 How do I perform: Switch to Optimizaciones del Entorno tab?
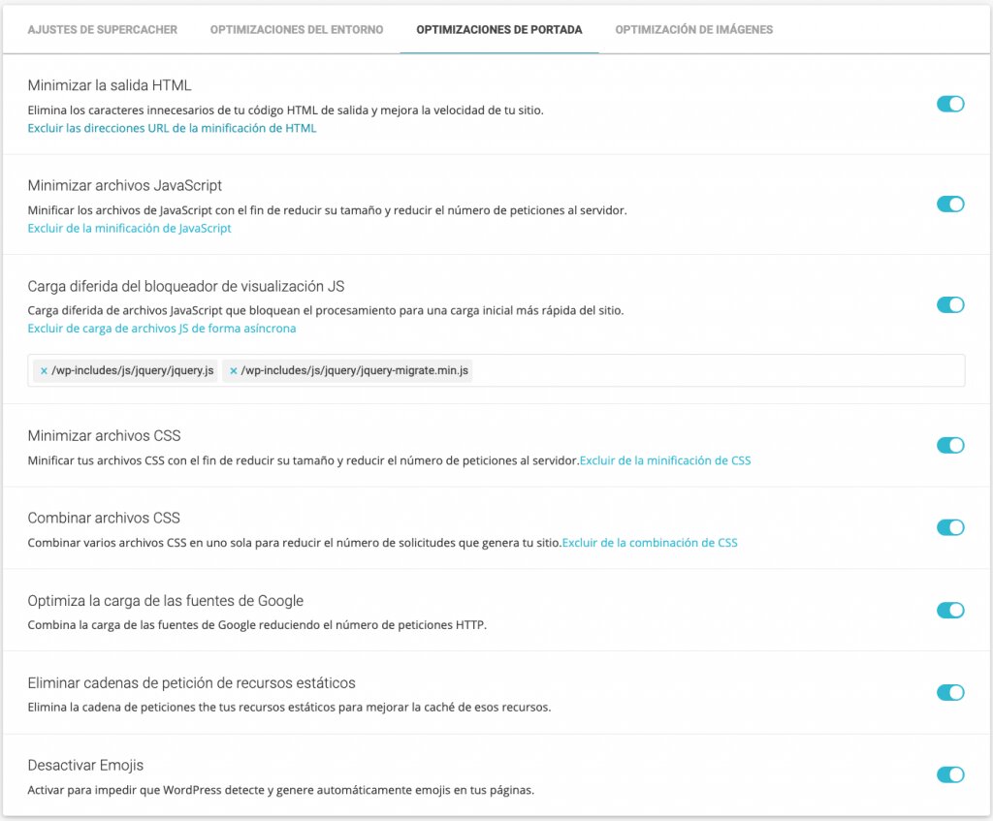(x=297, y=30)
